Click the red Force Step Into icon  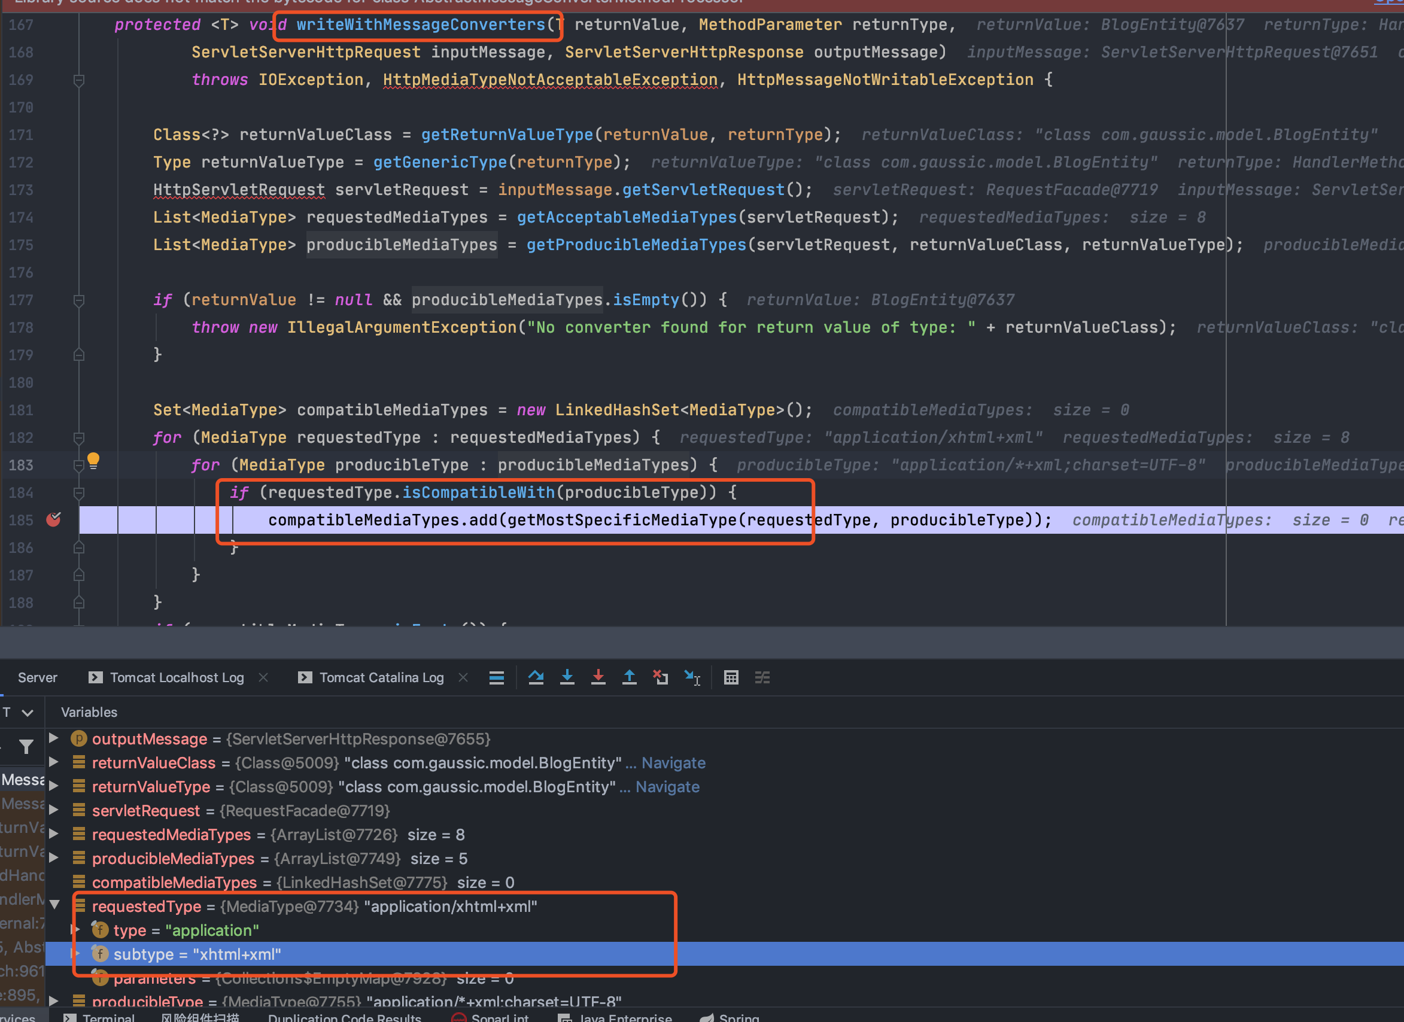(598, 677)
